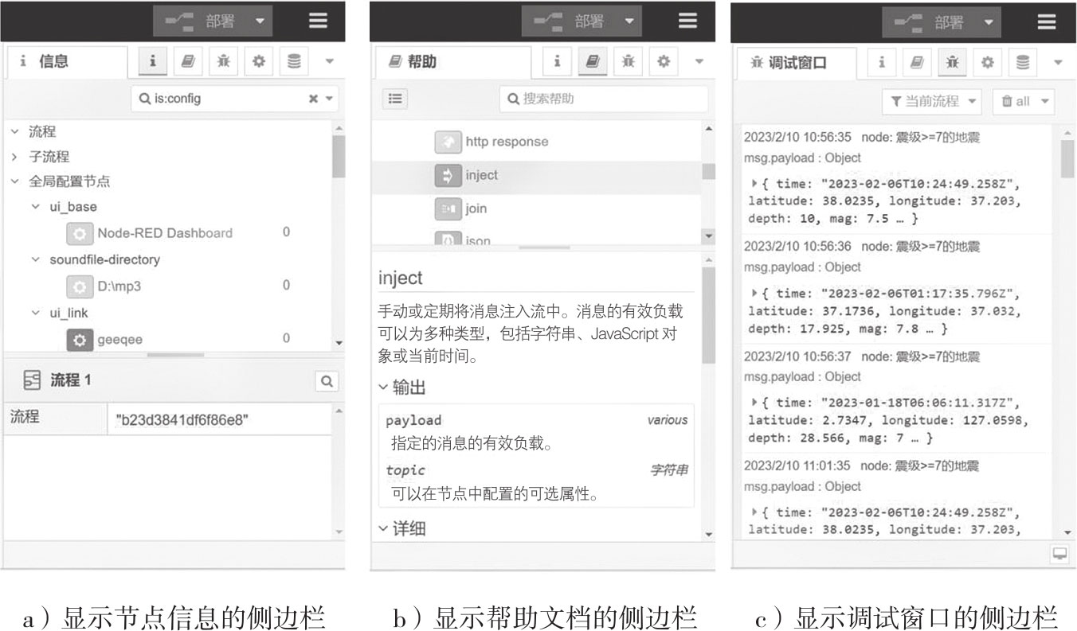Image resolution: width=1077 pixels, height=631 pixels.
Task: Select the join node in help list
Action: [476, 208]
